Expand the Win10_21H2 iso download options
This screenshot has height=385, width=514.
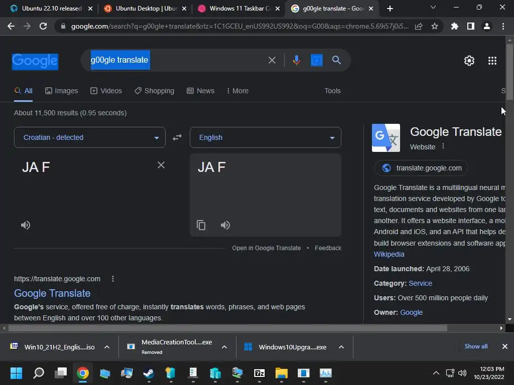point(107,347)
